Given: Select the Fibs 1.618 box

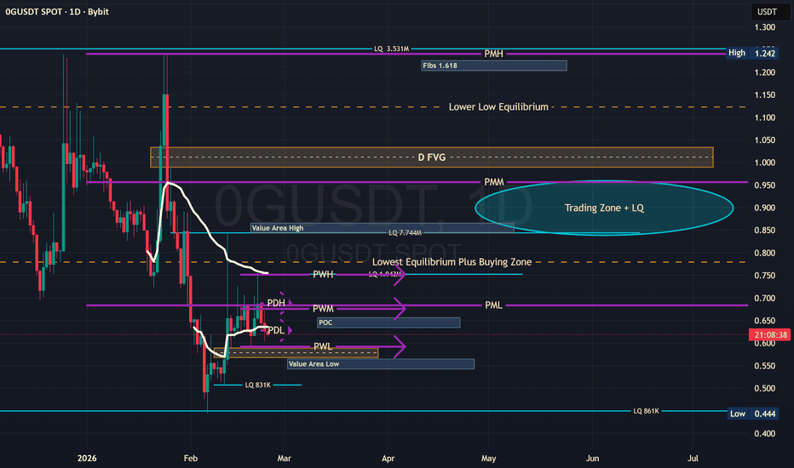Looking at the screenshot, I should [x=494, y=66].
